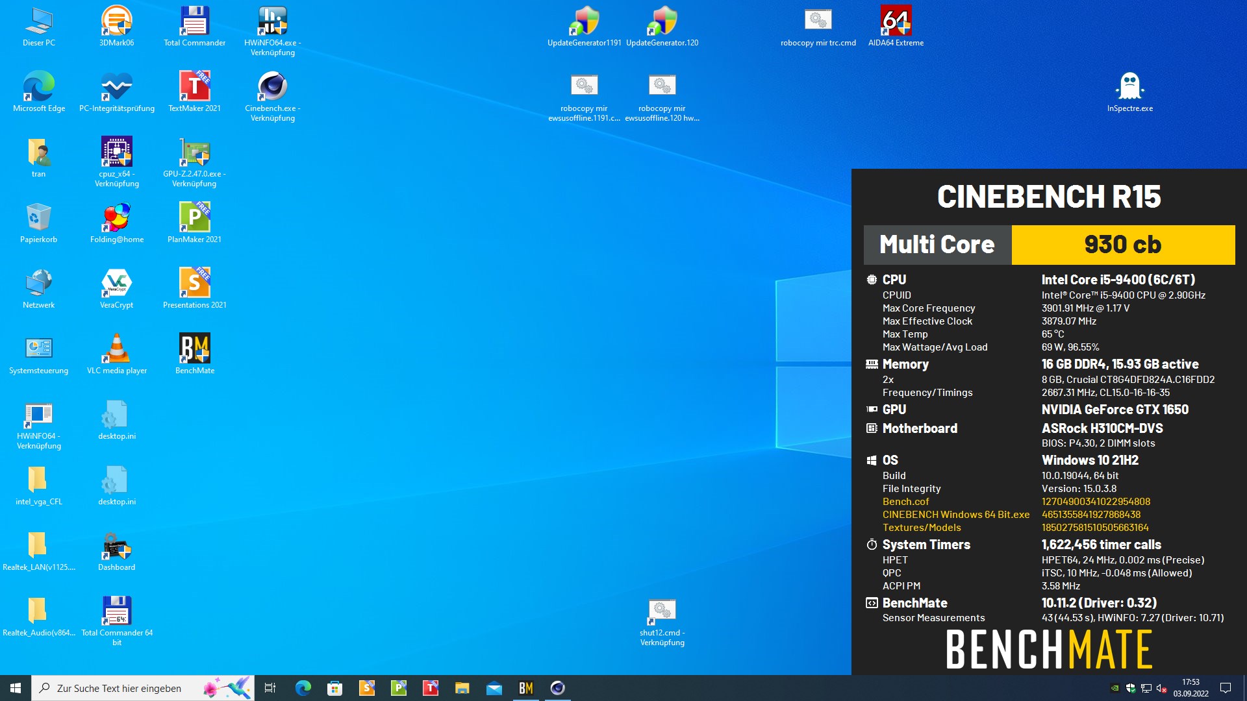Select the Cinebench.exe shortcut icon
1247x701 pixels.
[x=273, y=97]
